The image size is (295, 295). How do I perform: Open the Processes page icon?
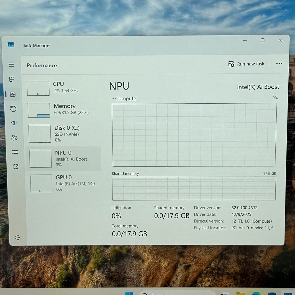point(12,79)
